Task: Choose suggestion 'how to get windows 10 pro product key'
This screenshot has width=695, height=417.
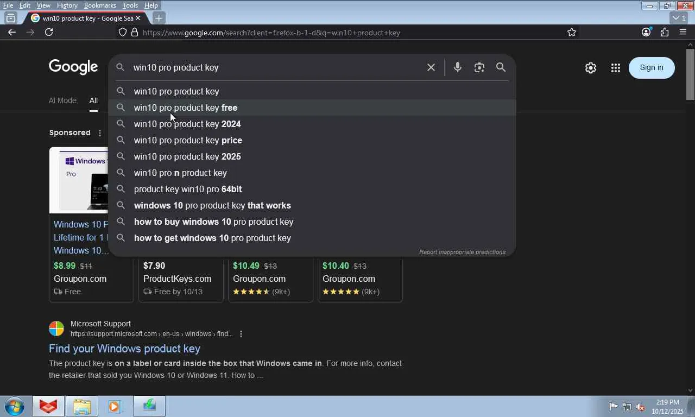Action: 312,238
